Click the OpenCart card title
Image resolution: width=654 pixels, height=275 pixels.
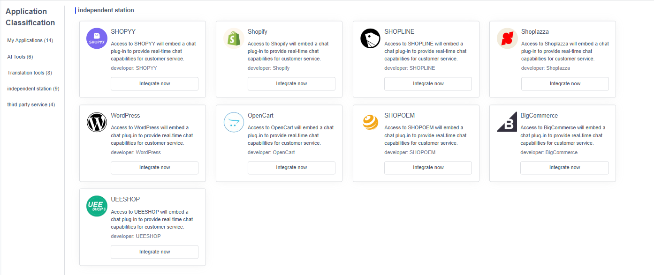(260, 116)
